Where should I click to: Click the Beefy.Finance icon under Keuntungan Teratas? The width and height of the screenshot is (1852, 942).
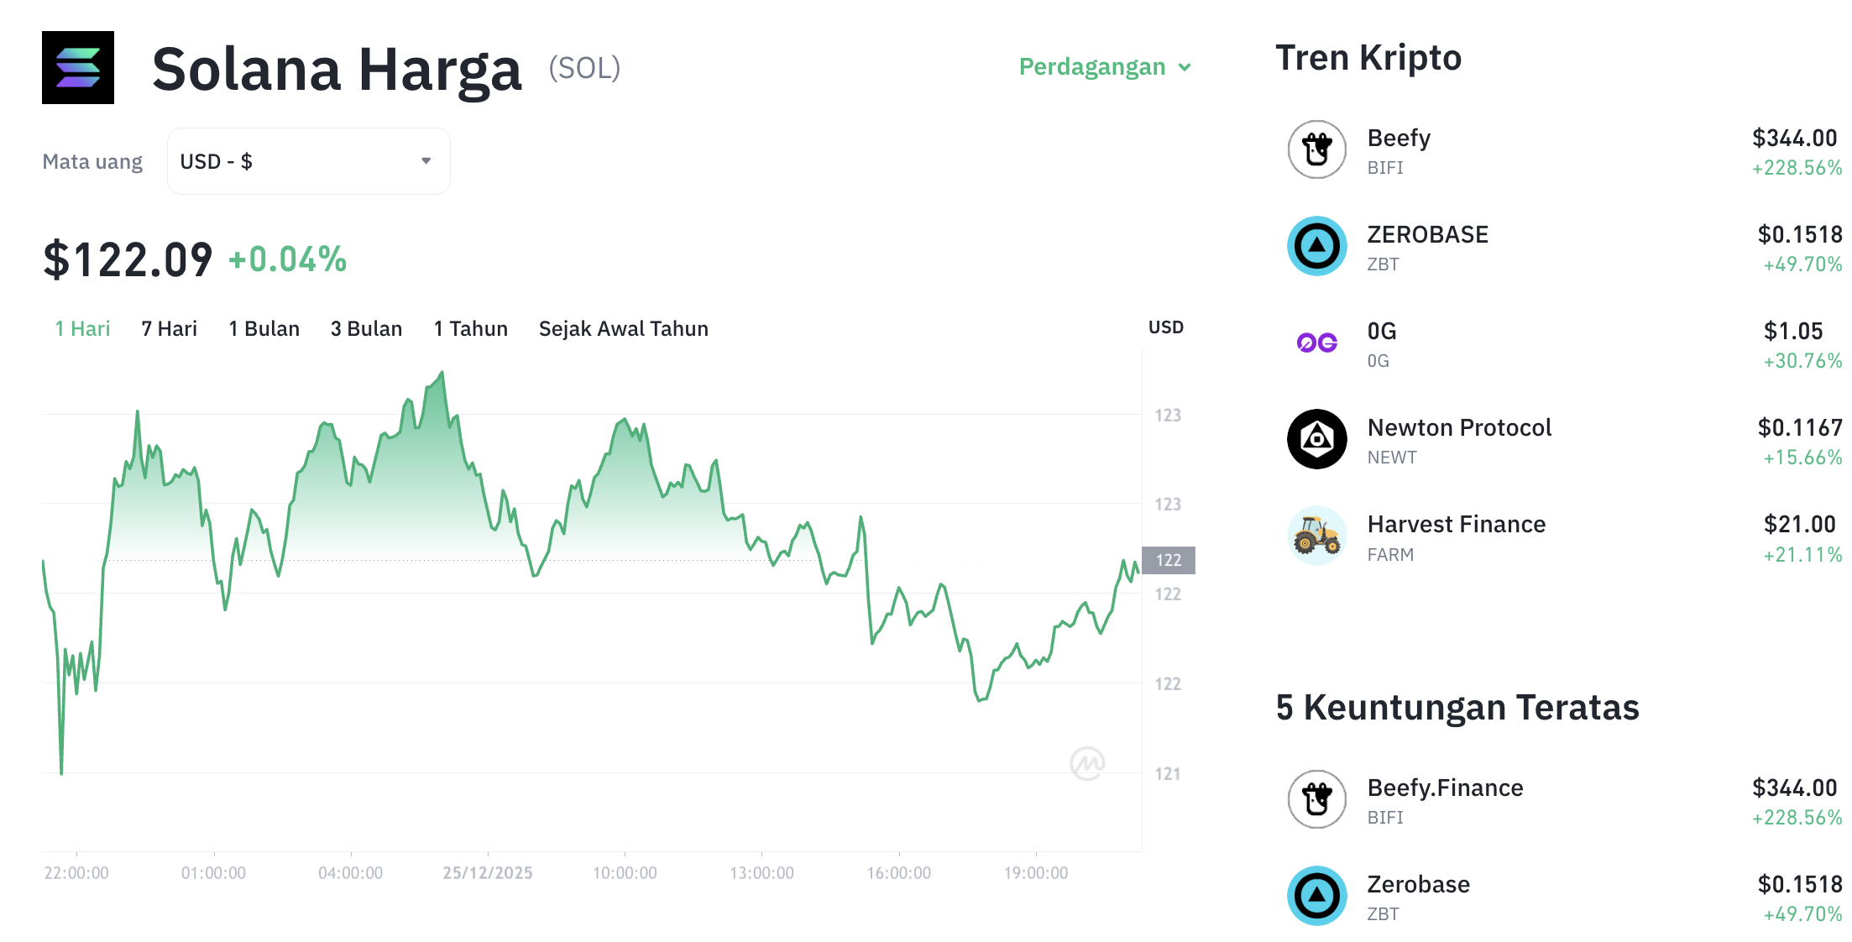[1316, 799]
